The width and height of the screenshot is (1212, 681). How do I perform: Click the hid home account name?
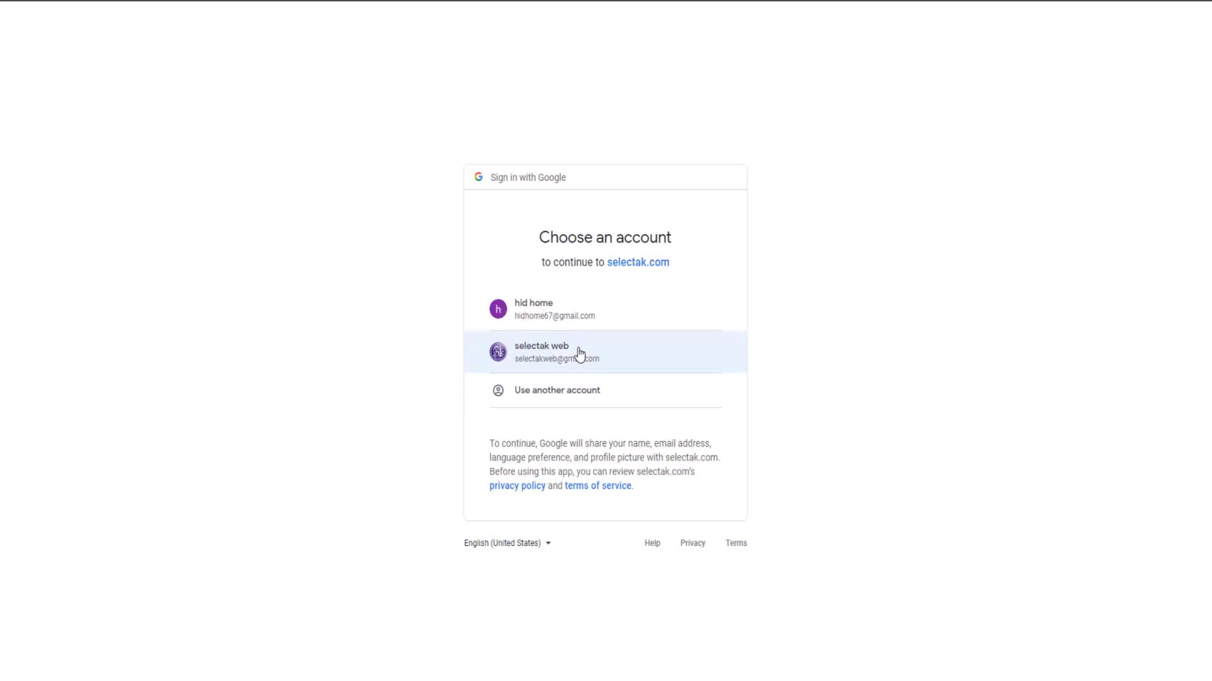point(533,303)
